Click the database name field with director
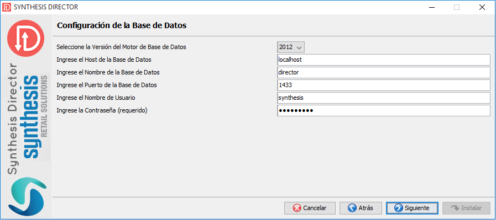The image size is (496, 220). tap(384, 72)
